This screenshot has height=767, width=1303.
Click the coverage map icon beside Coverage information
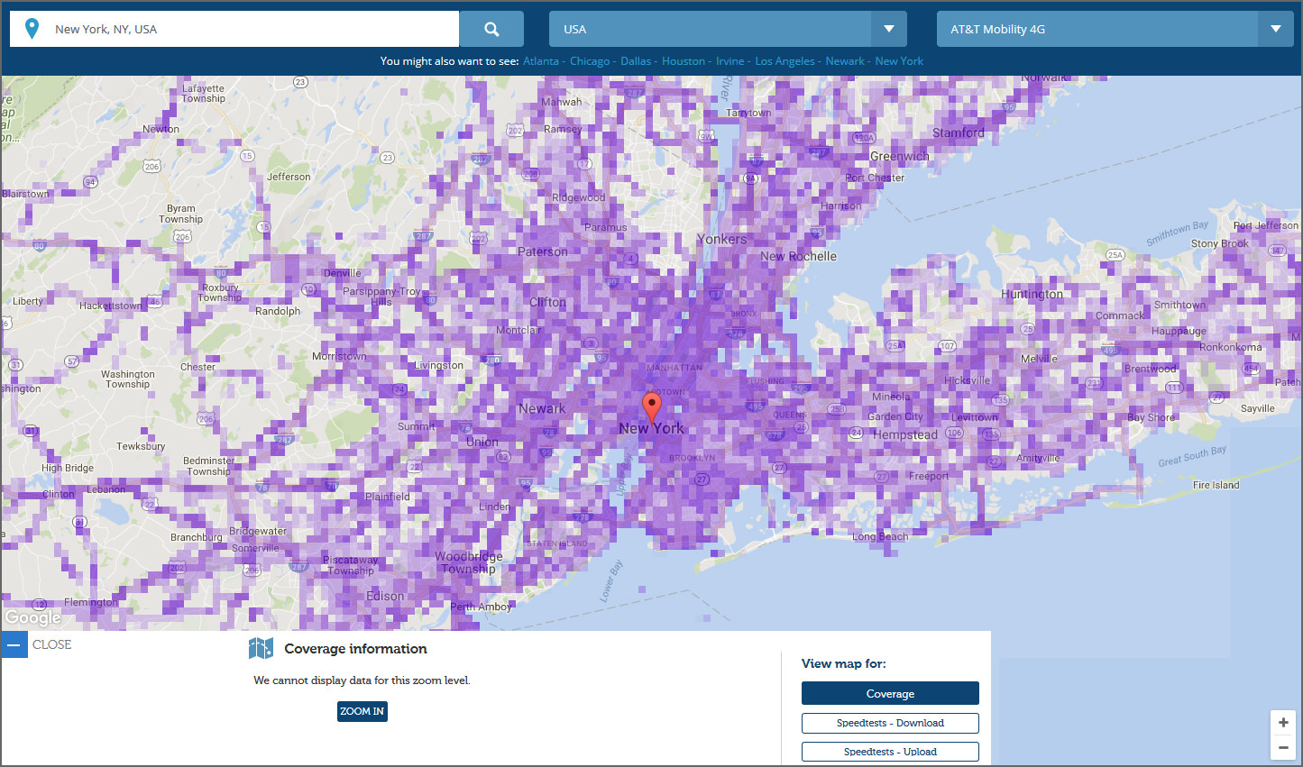261,648
